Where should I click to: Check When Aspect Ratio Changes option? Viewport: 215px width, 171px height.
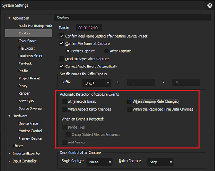coord(64,109)
